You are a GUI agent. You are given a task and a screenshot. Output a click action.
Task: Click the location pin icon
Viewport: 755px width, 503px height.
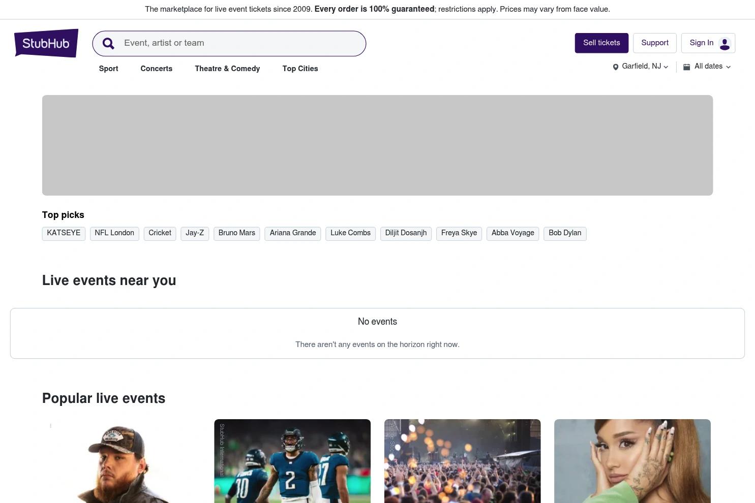(615, 67)
